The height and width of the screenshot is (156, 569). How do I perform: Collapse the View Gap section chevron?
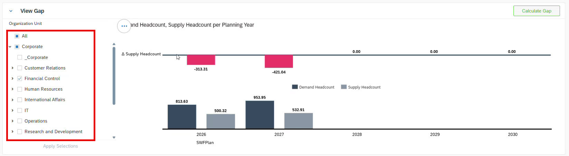11,11
